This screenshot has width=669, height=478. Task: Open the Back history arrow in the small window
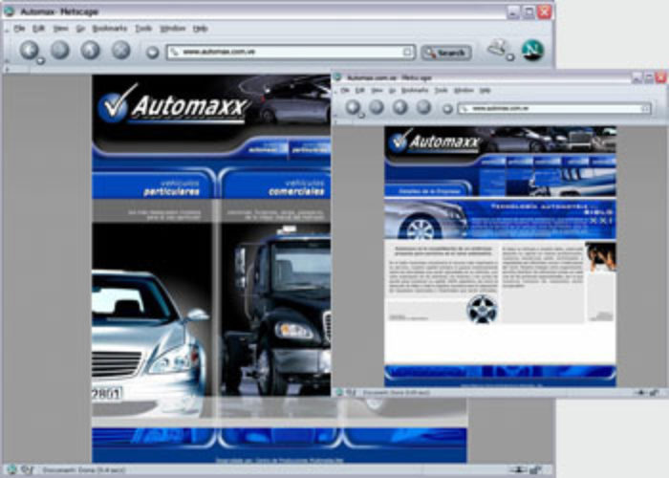362,116
